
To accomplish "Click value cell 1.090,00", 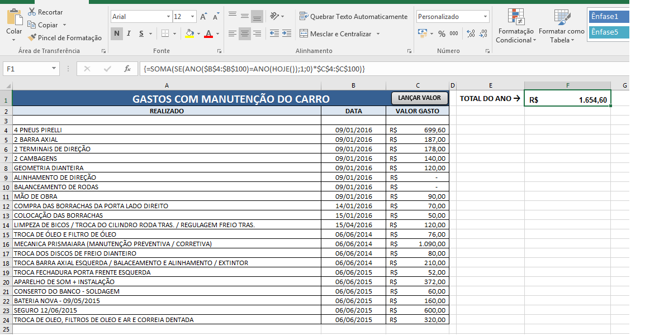I will pyautogui.click(x=418, y=244).
